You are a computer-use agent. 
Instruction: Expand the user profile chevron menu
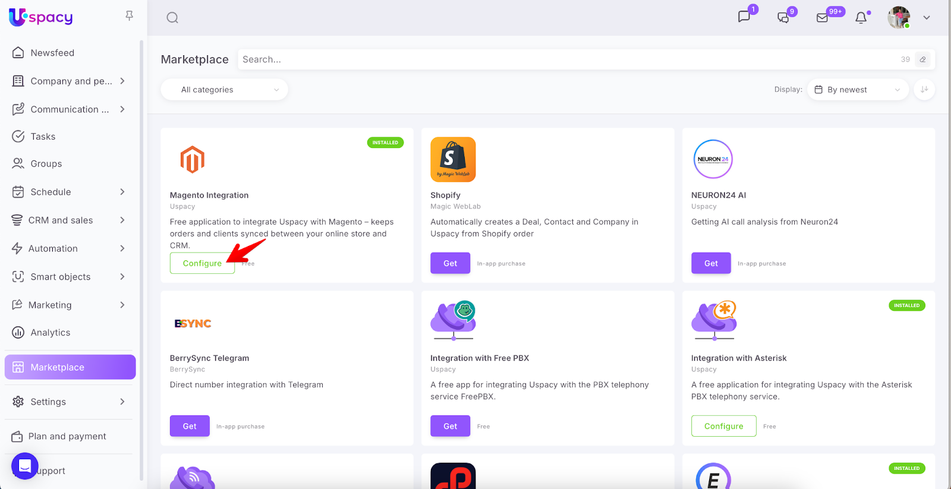tap(926, 18)
